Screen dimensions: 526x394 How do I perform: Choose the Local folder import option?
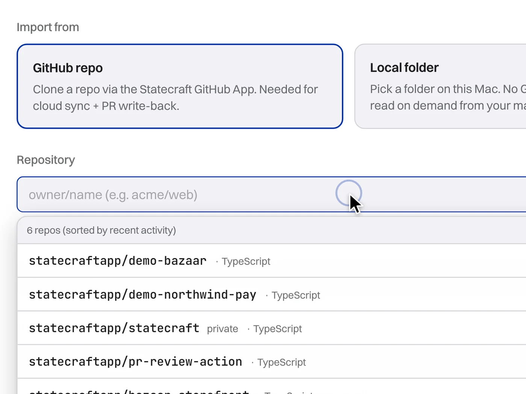(x=440, y=86)
